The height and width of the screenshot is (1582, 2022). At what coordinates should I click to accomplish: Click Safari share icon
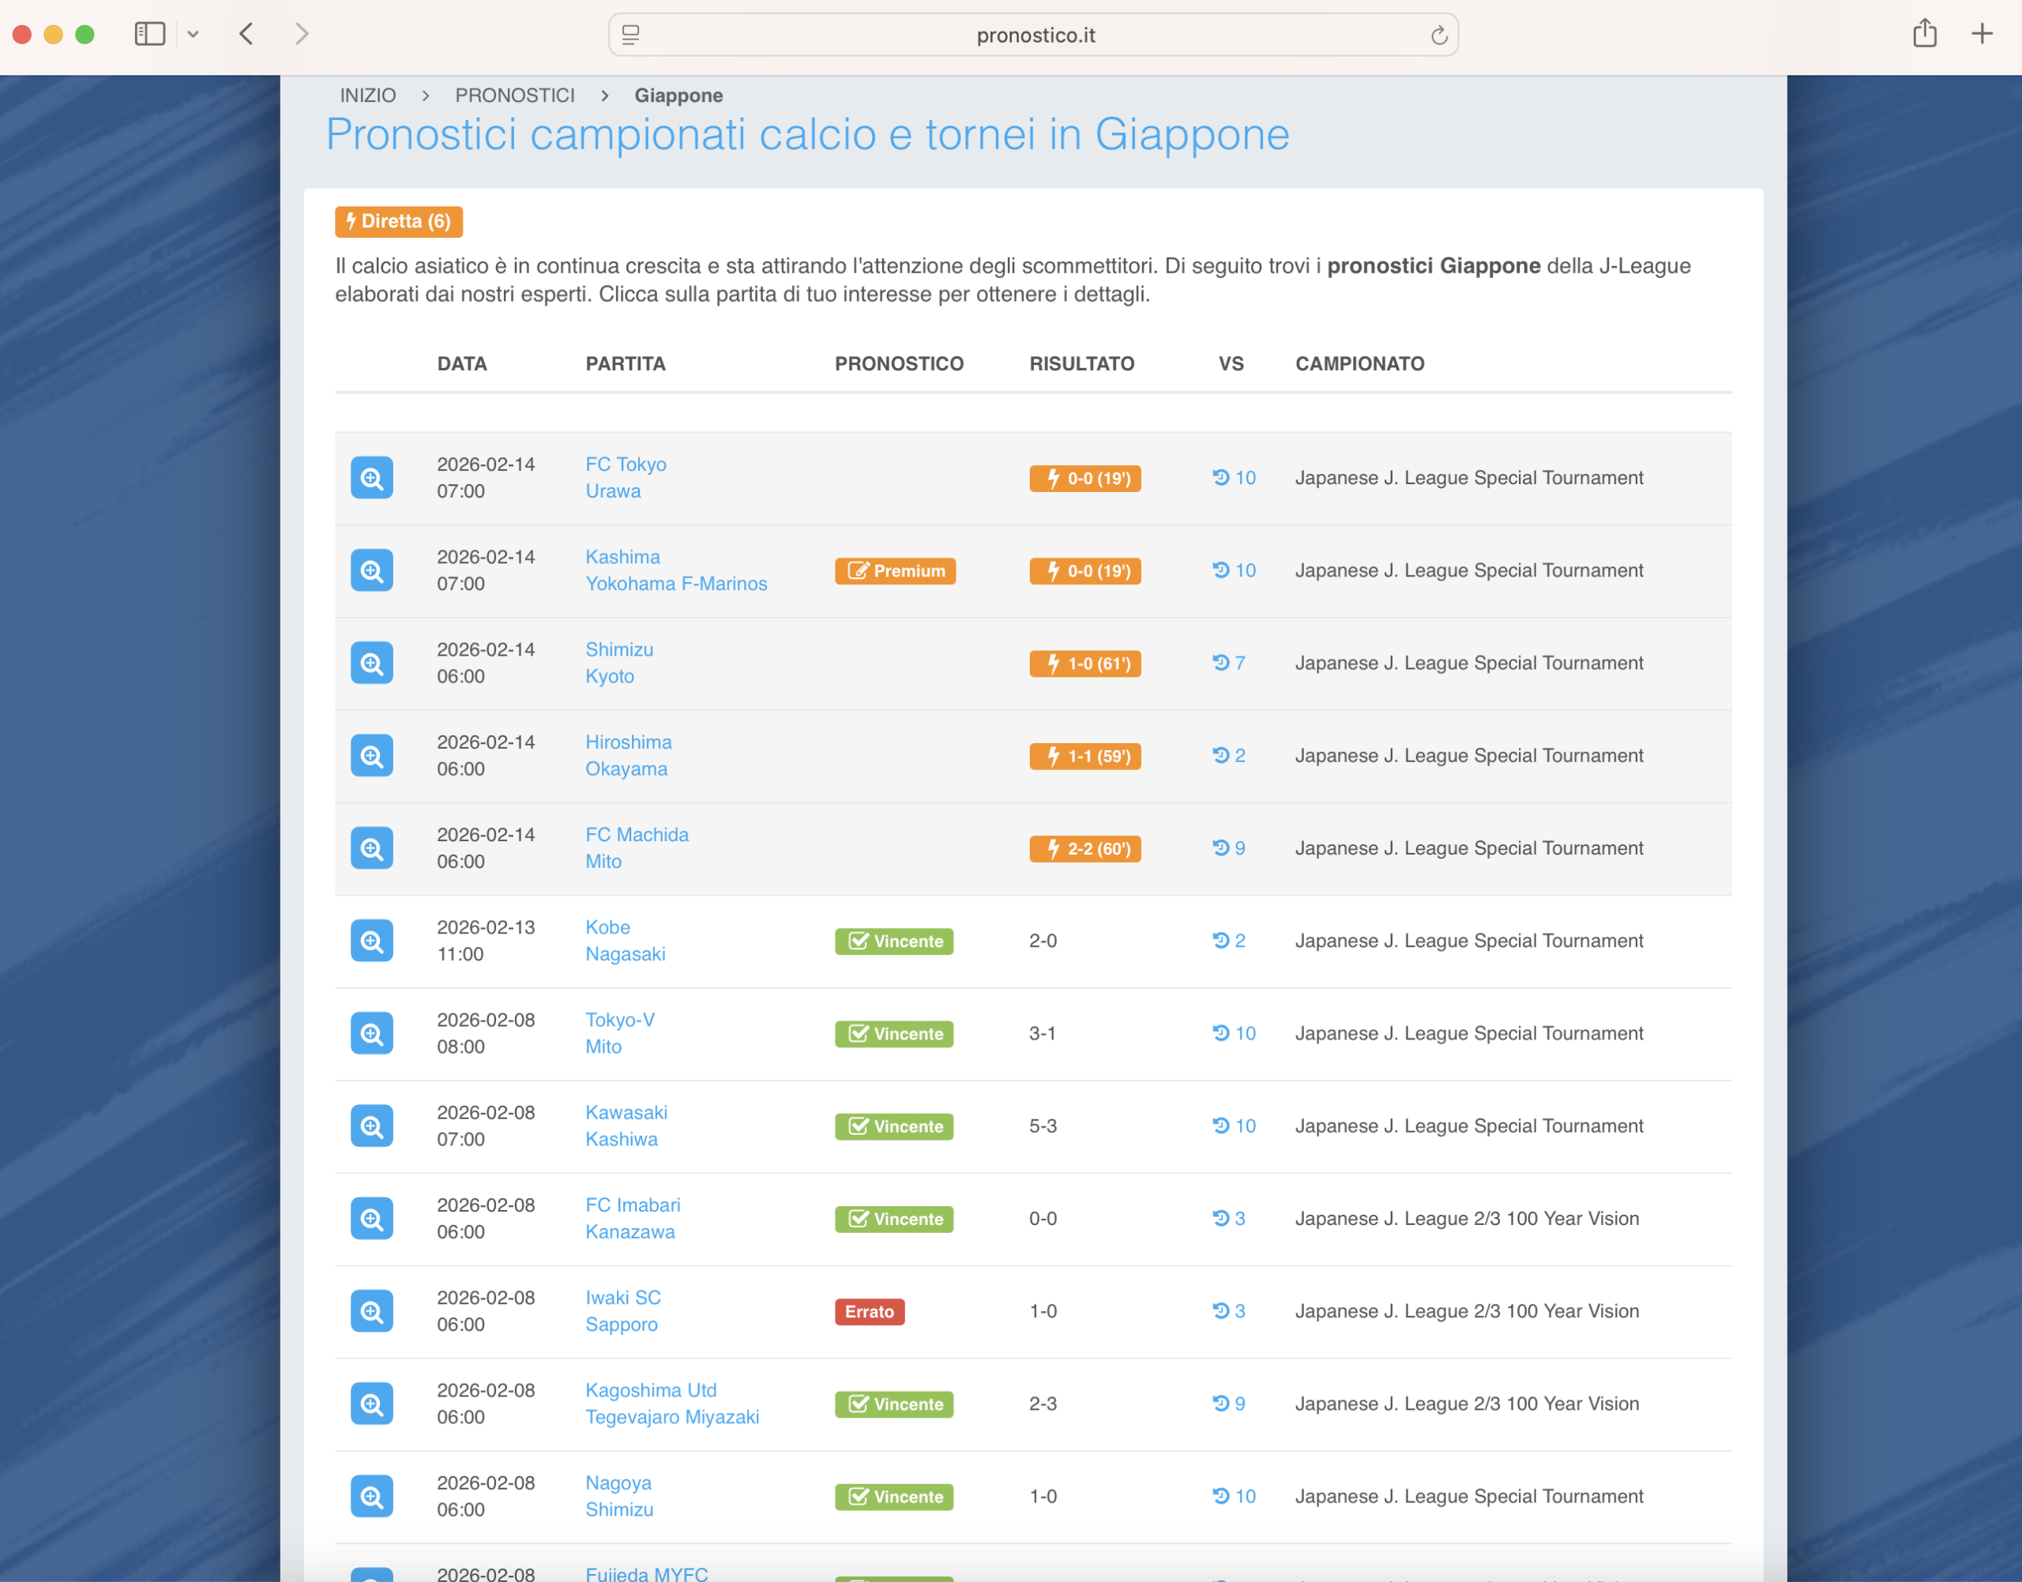(1924, 34)
